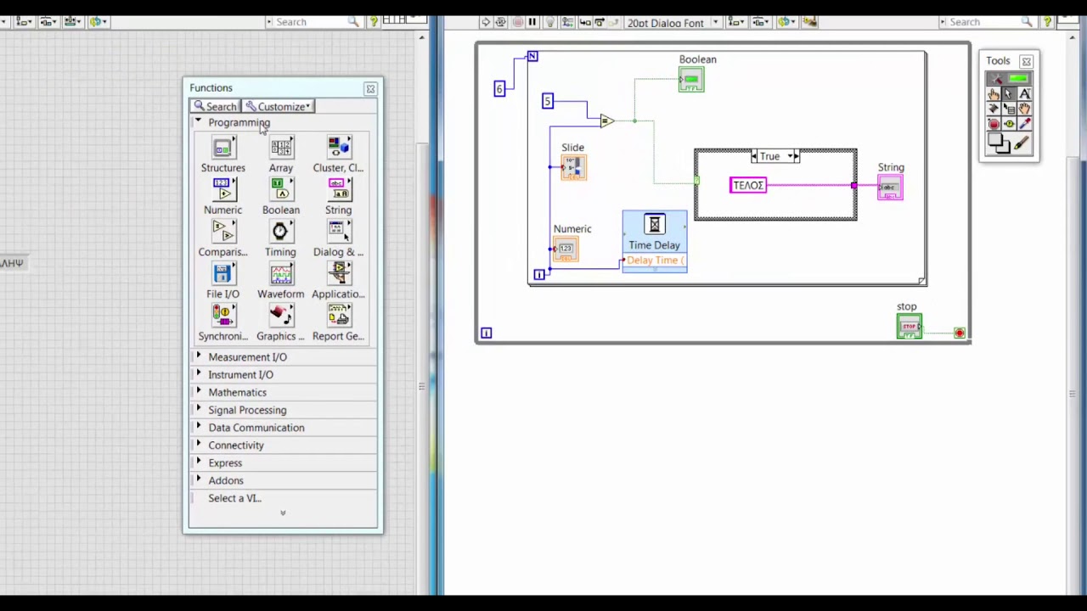Image resolution: width=1087 pixels, height=611 pixels.
Task: Click previous case arrow on True selector
Action: click(x=755, y=156)
